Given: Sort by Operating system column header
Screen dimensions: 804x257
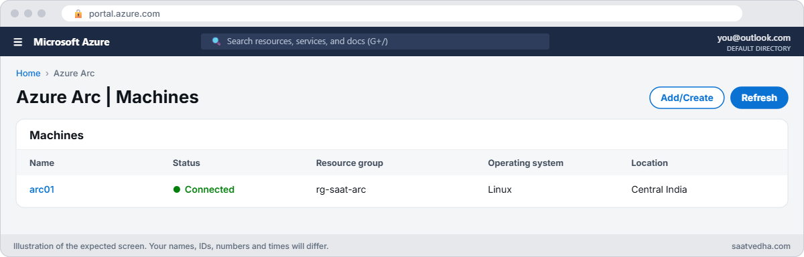Looking at the screenshot, I should tap(525, 163).
